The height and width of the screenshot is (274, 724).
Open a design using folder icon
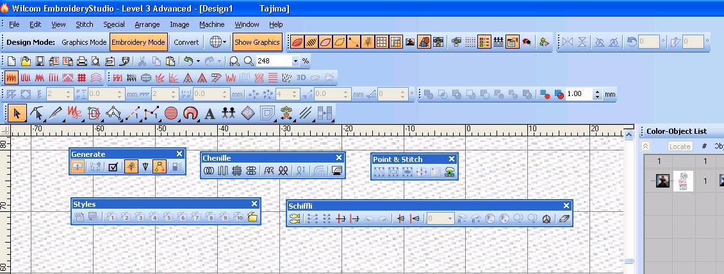(26, 61)
